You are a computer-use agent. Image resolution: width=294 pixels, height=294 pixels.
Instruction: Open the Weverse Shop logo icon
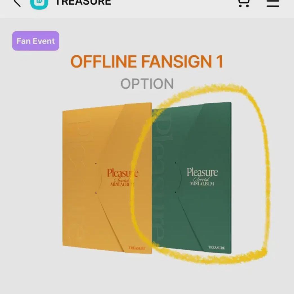pyautogui.click(x=39, y=4)
